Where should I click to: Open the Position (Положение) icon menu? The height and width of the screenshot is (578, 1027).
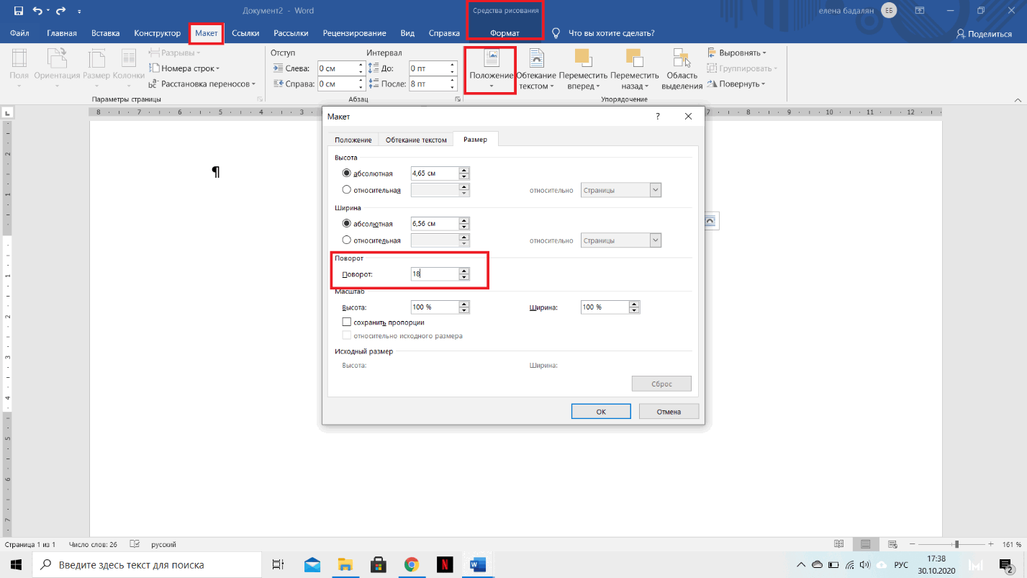[x=491, y=70]
